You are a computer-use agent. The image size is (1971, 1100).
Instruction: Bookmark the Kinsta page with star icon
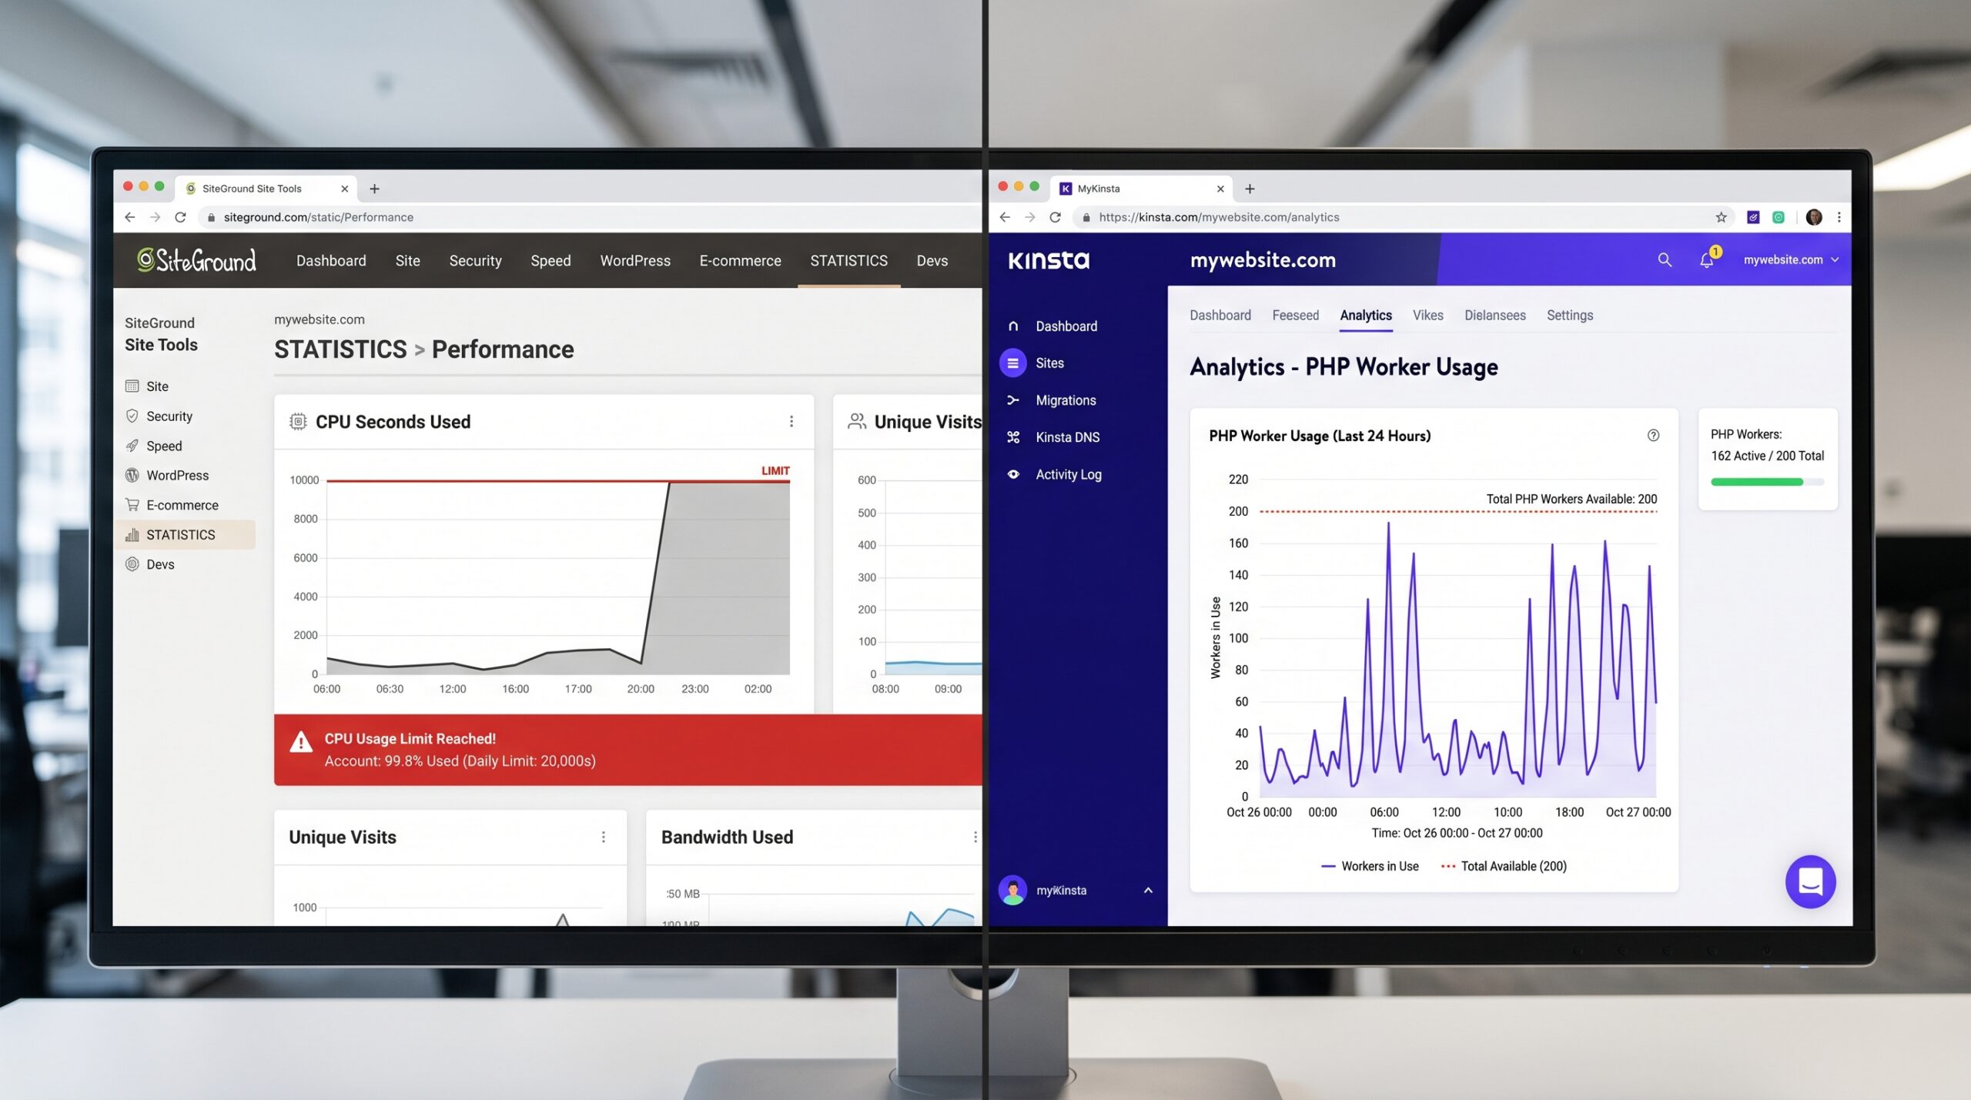coord(1721,218)
